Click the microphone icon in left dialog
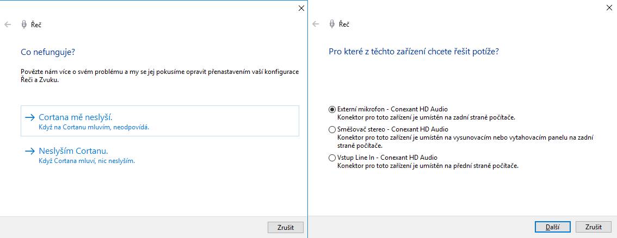617x238 pixels. [x=23, y=25]
